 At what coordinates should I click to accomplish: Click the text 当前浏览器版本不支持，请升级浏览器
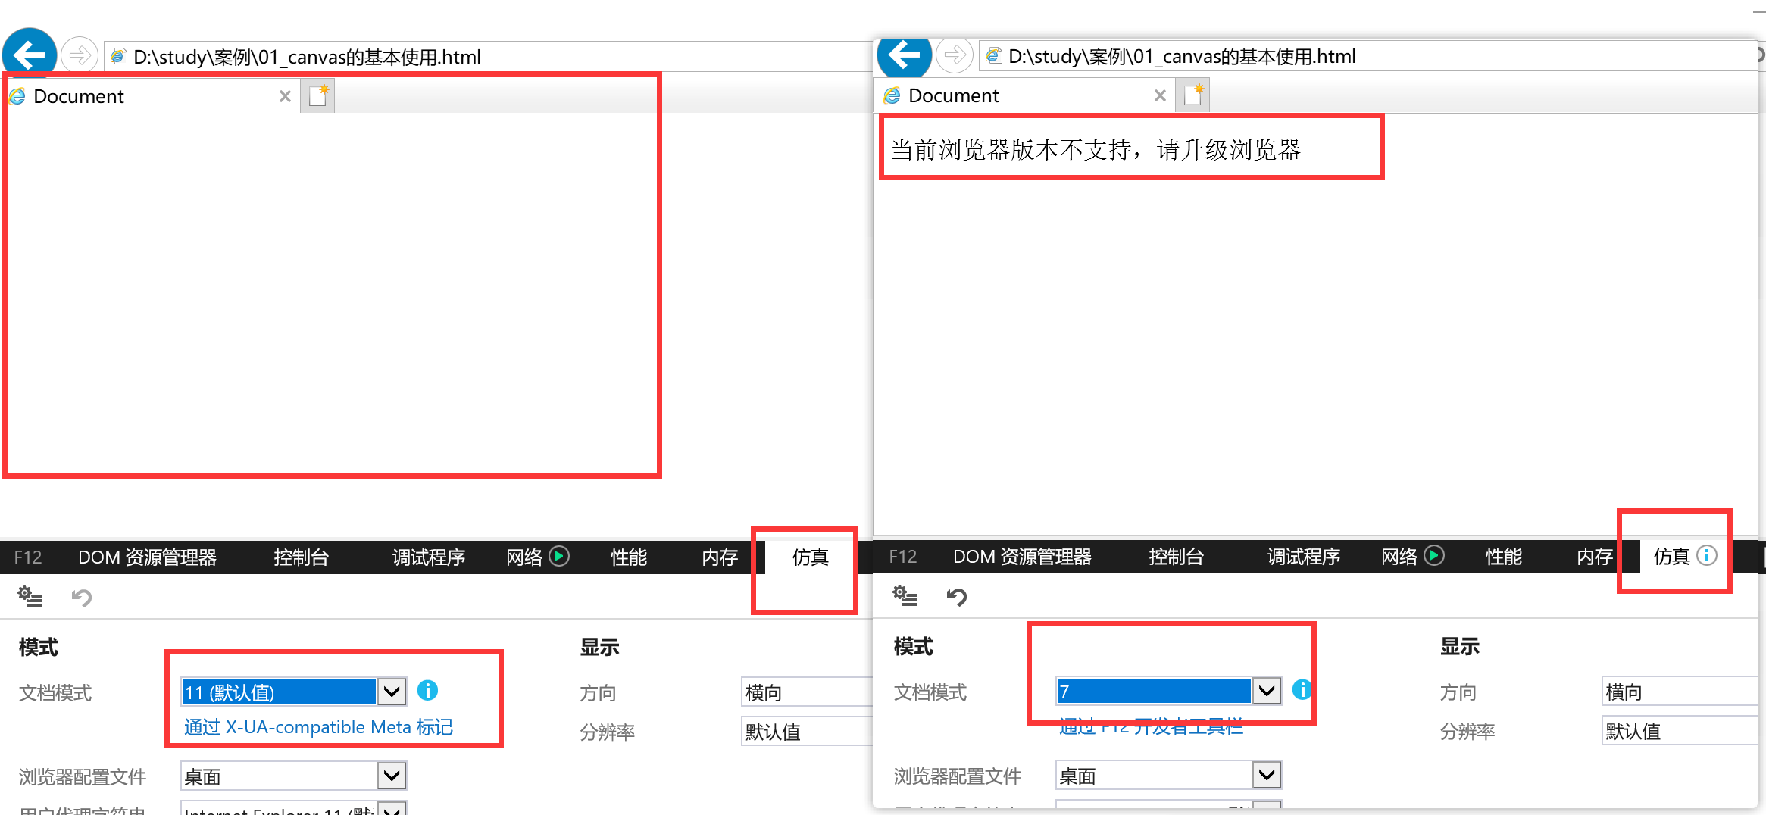[1096, 149]
